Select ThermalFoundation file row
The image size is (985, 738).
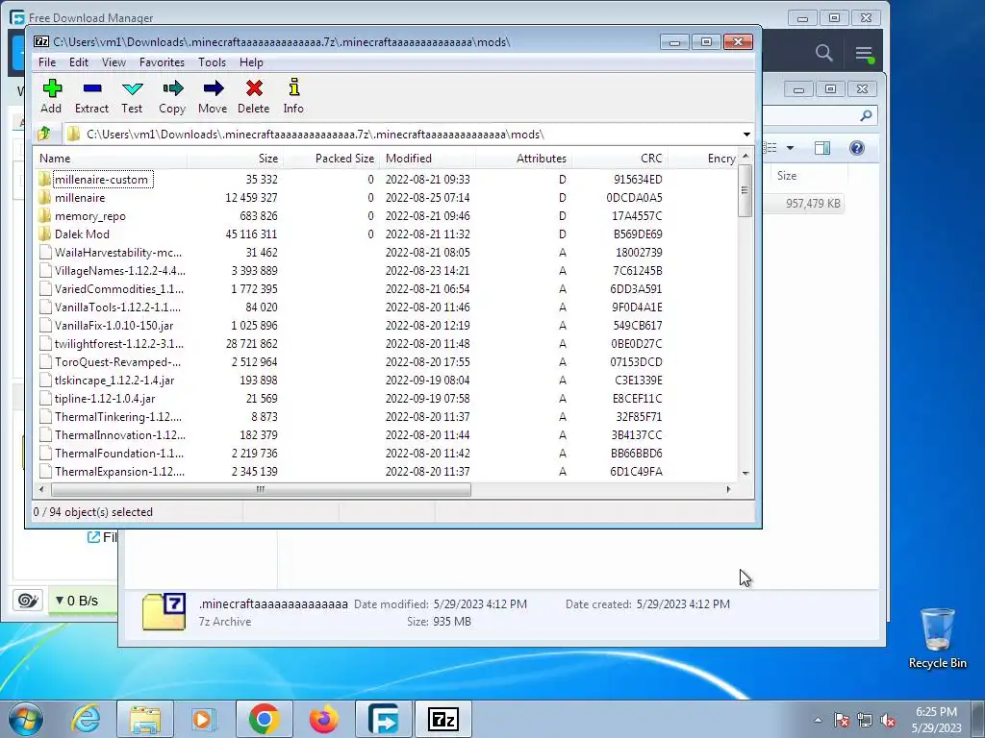pyautogui.click(x=386, y=454)
